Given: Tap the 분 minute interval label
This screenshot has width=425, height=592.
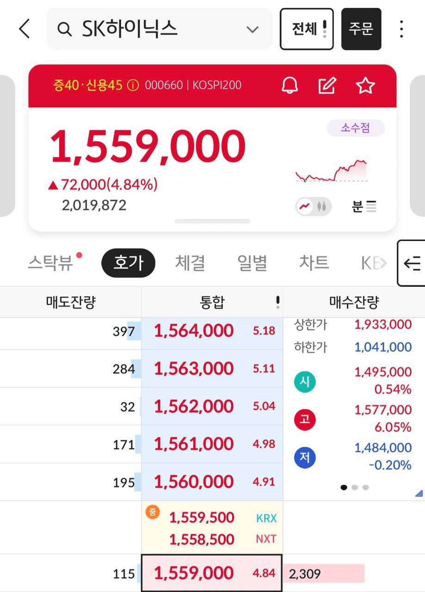Looking at the screenshot, I should (357, 207).
